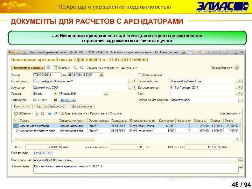Open the 'Печать' dropdown menu
The width and height of the screenshot is (252, 189).
point(129,68)
